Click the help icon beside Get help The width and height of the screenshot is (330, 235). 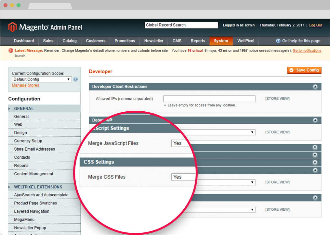(x=278, y=41)
